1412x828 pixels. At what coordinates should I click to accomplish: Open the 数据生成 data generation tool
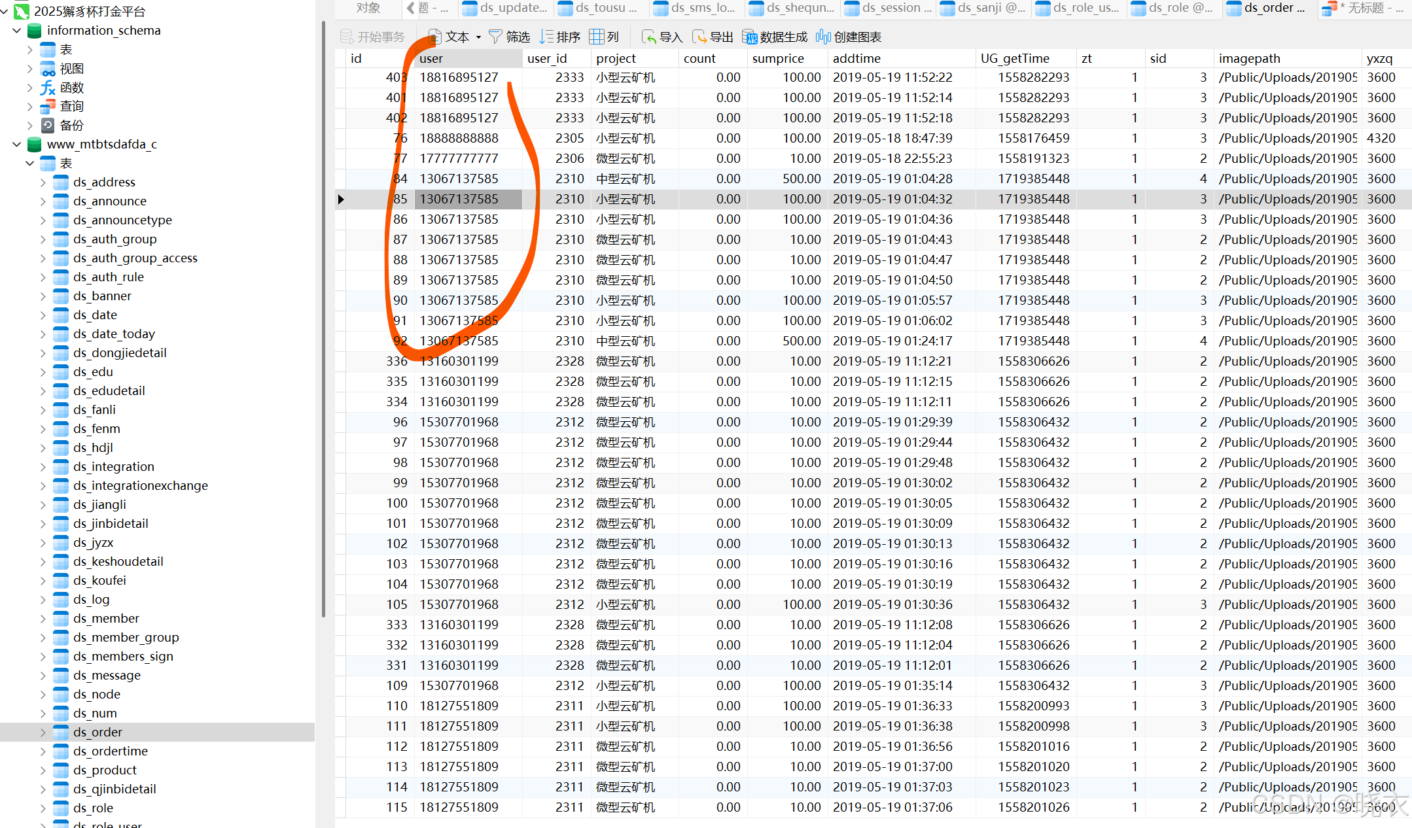[750, 37]
